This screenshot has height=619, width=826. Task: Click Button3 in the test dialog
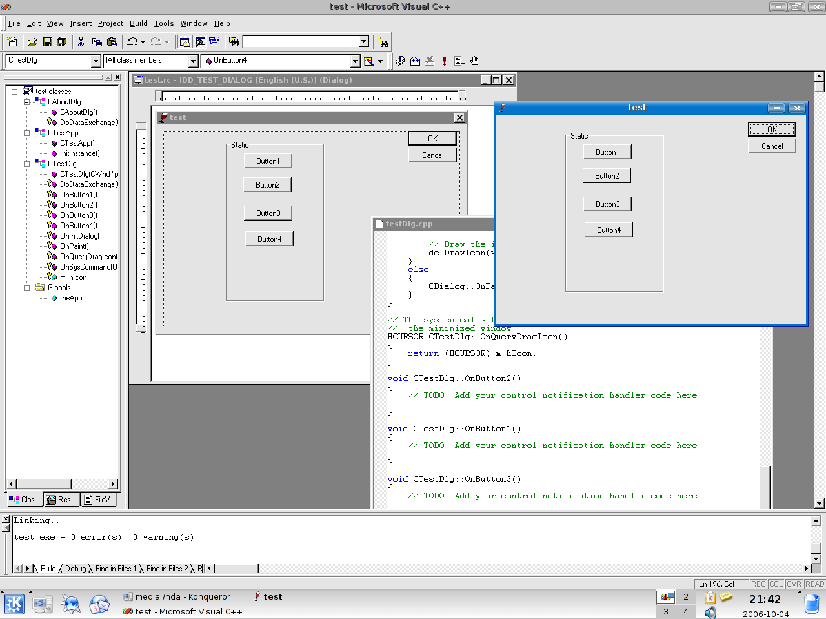click(607, 204)
